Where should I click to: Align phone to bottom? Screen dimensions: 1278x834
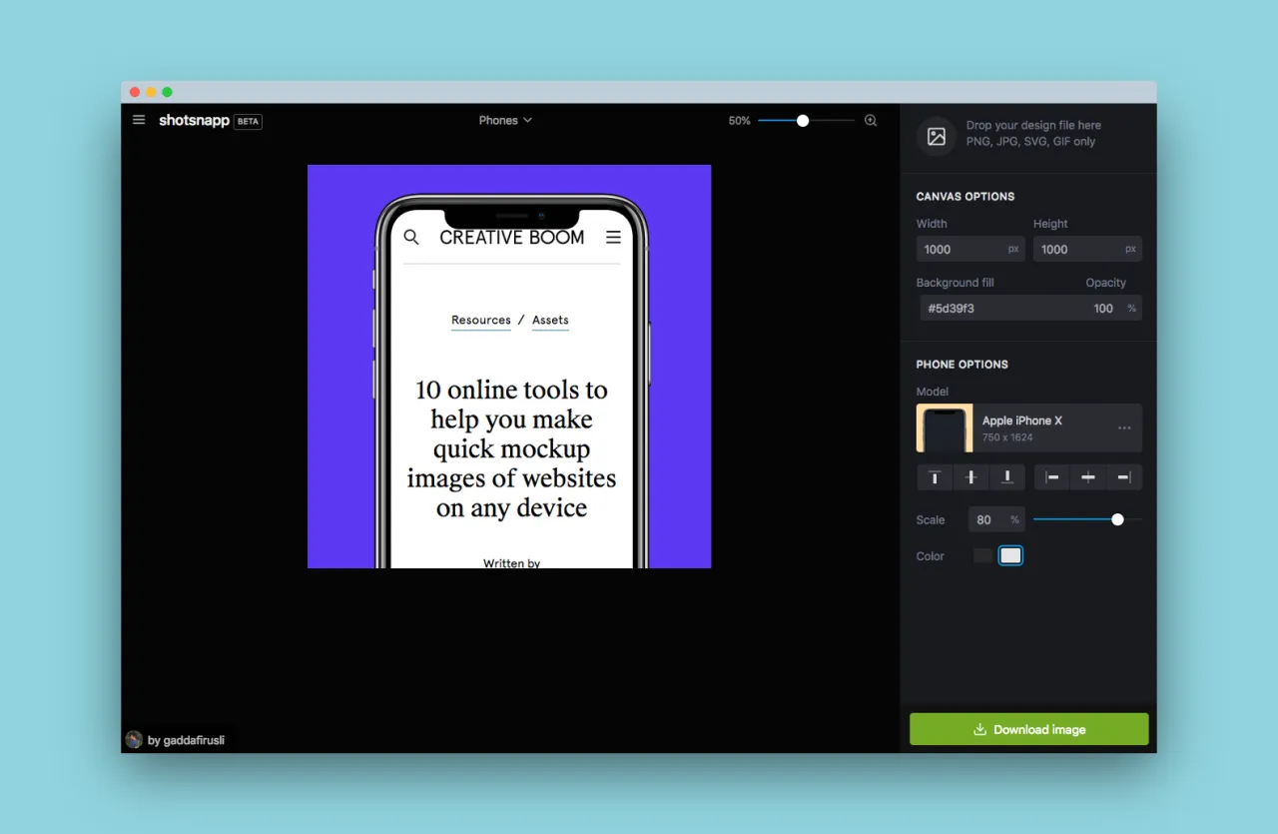pos(1007,477)
